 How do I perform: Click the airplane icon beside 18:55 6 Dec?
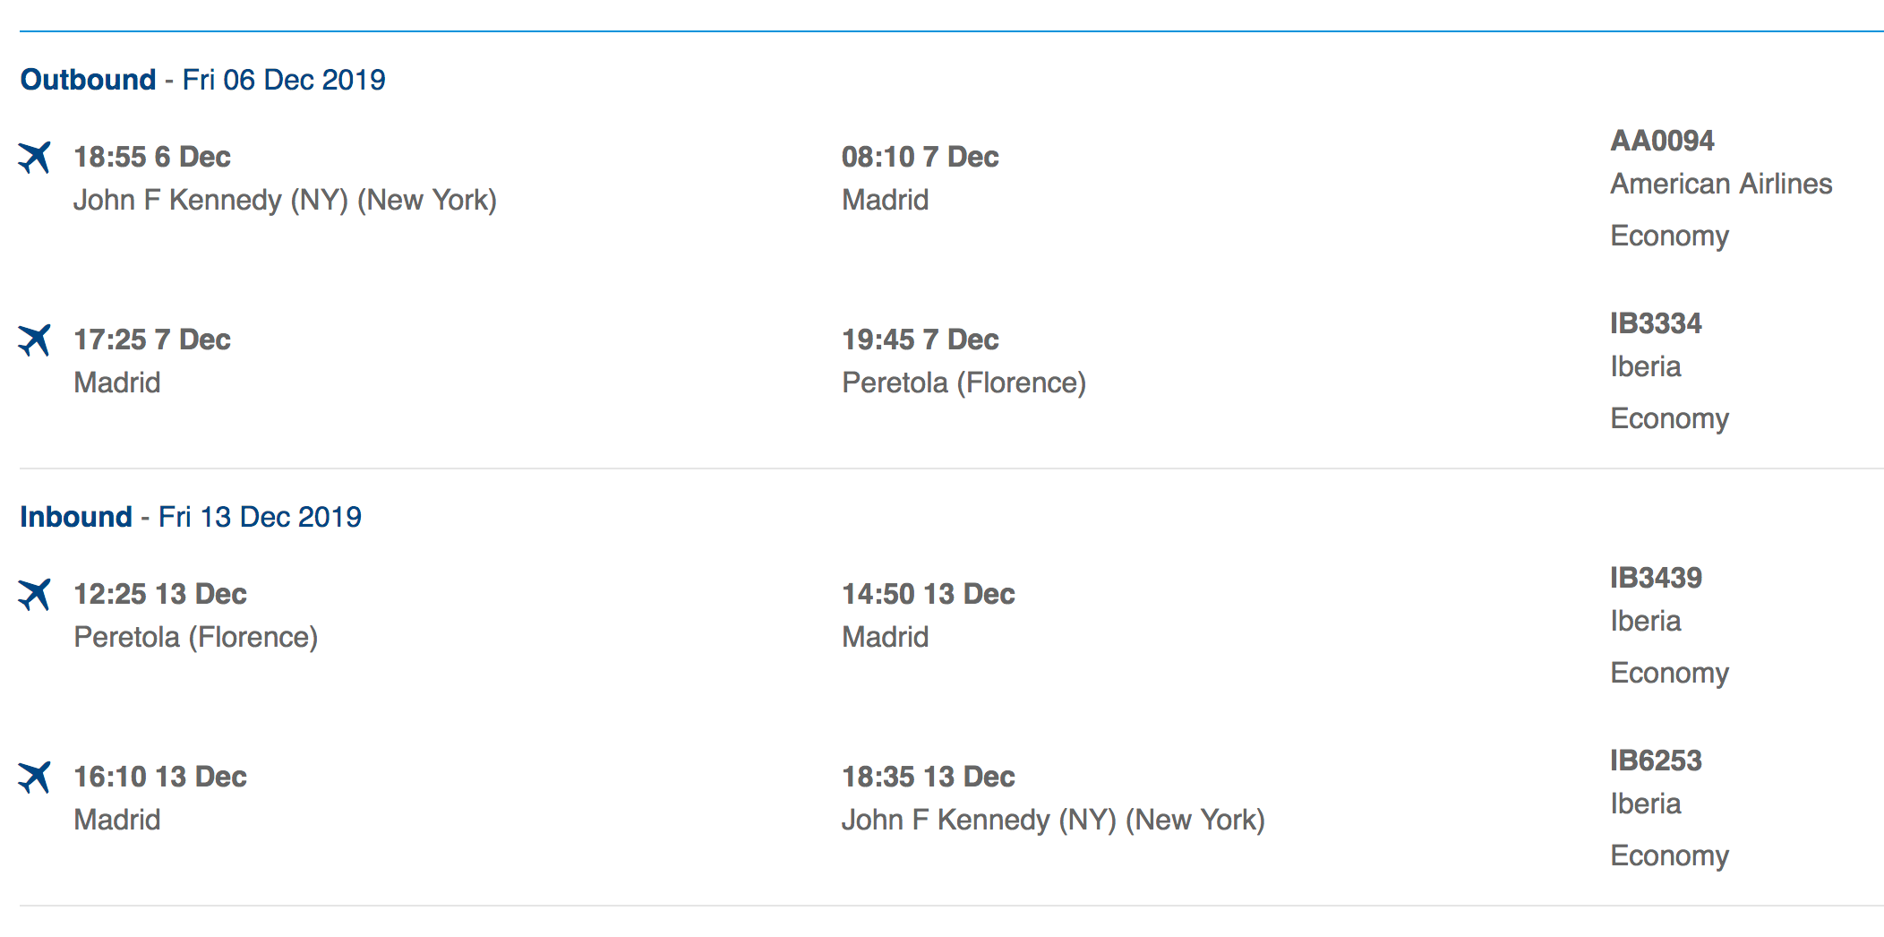click(x=35, y=158)
